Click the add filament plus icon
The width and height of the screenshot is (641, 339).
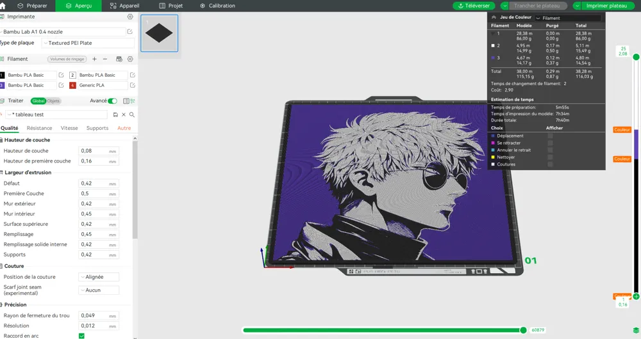tap(94, 59)
